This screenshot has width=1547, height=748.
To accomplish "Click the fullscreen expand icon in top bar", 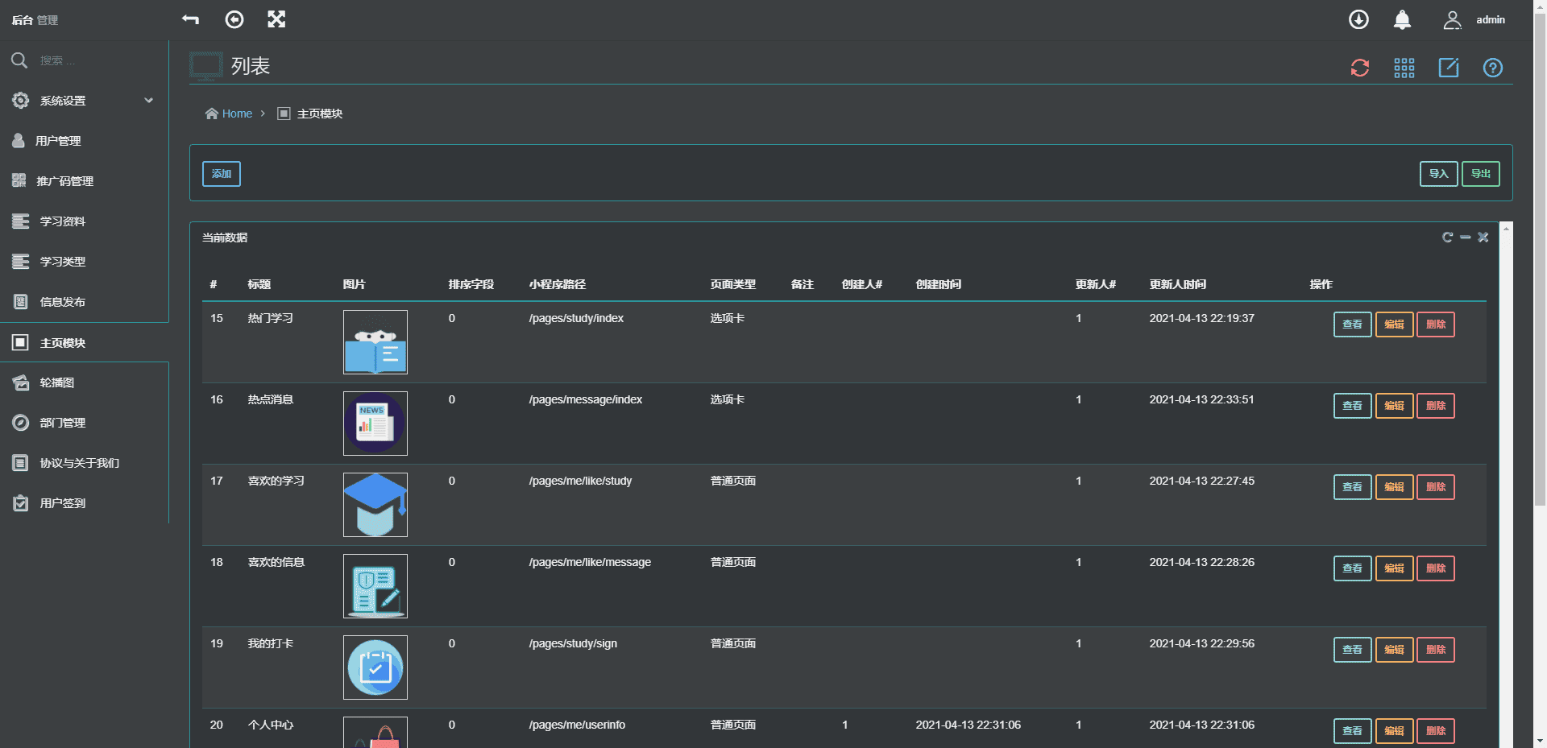I will (x=276, y=19).
